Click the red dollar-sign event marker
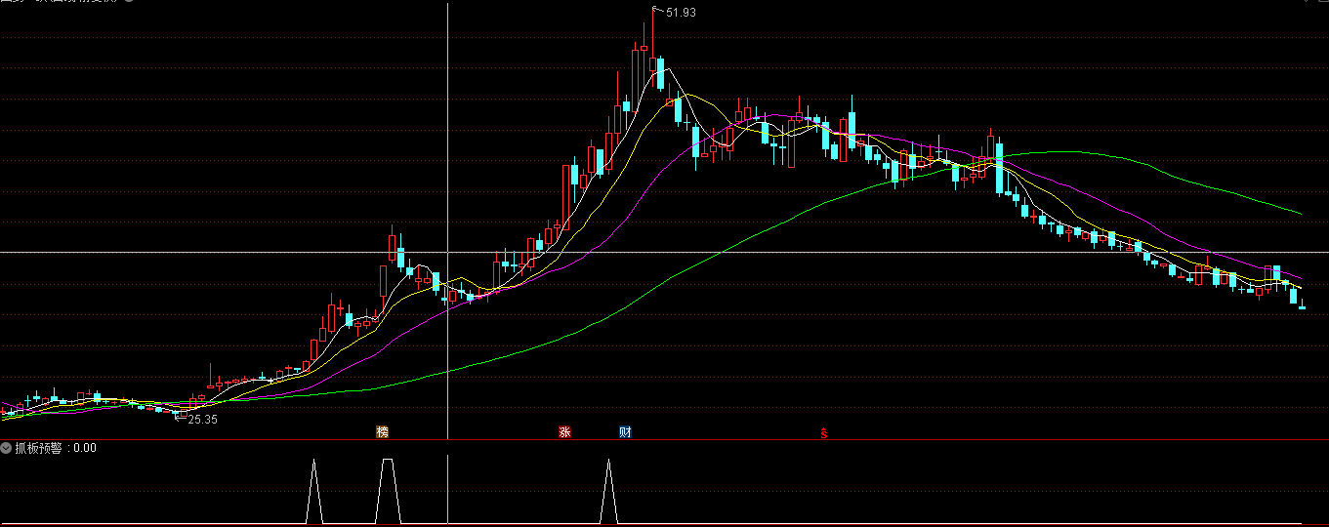Viewport: 1329px width, 527px height. point(824,433)
